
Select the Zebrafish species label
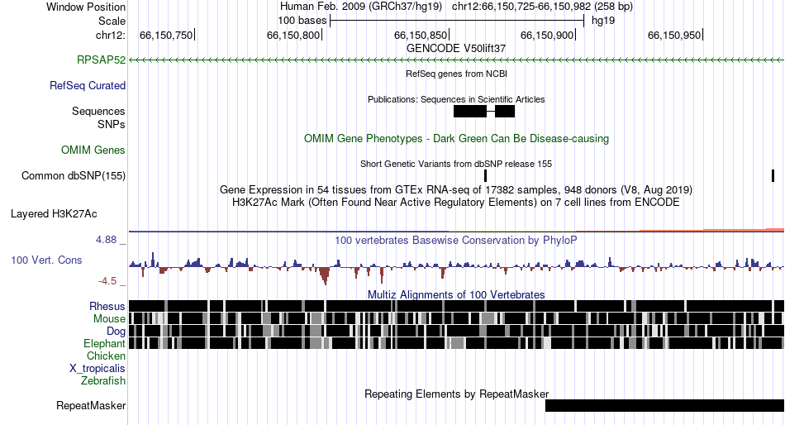pos(103,380)
